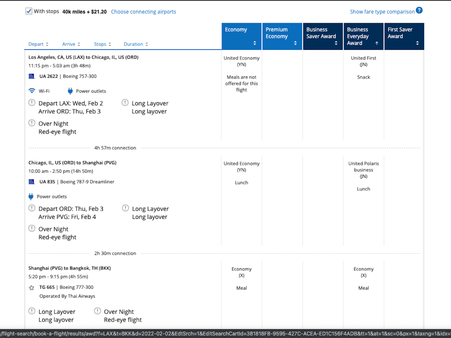Viewport: 451px width, 338px height.
Task: Click the United logo next to UA 2622
Action: tap(32, 76)
